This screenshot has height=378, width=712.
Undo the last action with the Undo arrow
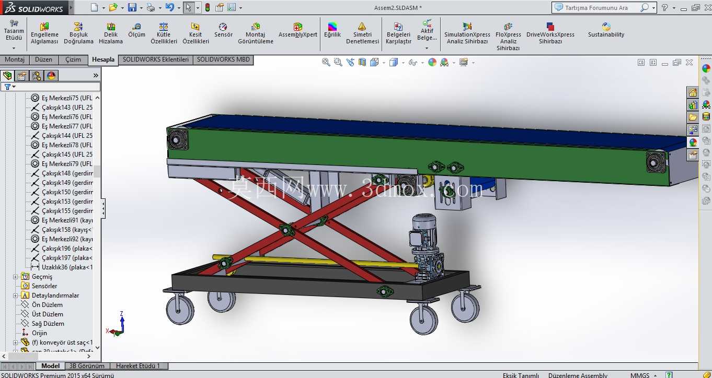point(169,7)
